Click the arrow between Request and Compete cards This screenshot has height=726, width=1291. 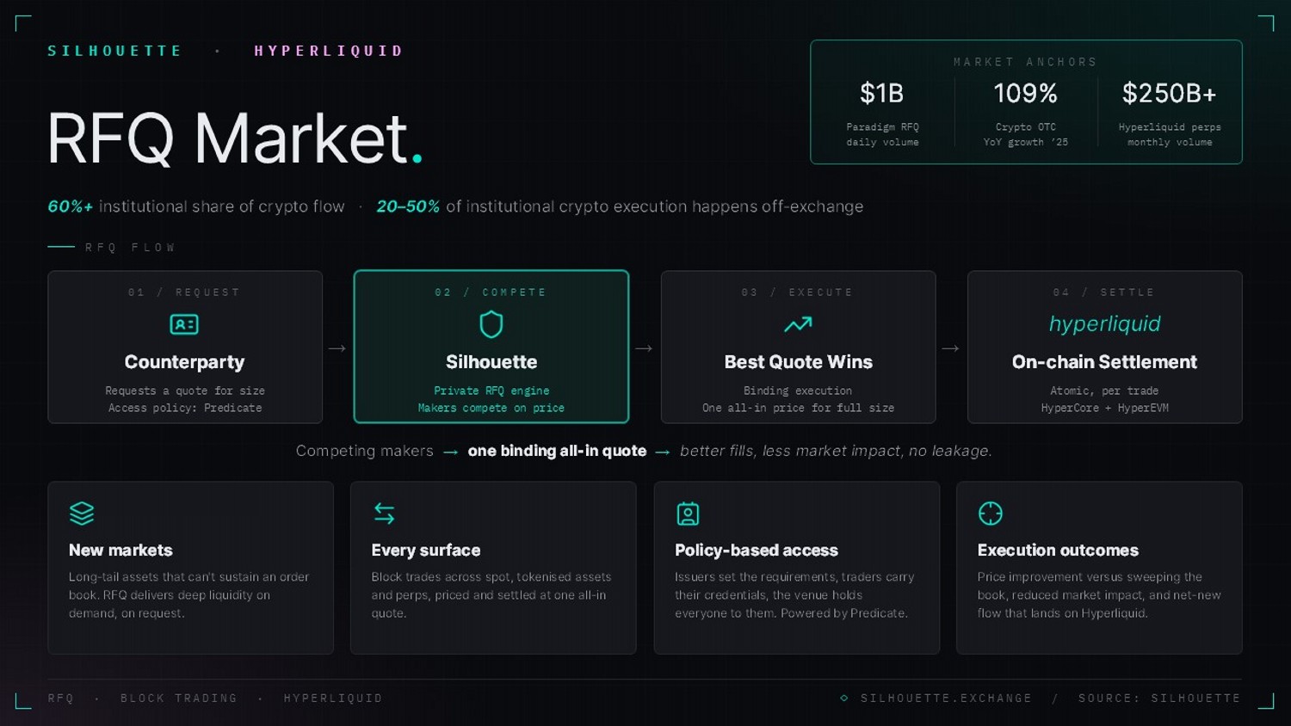tap(337, 348)
